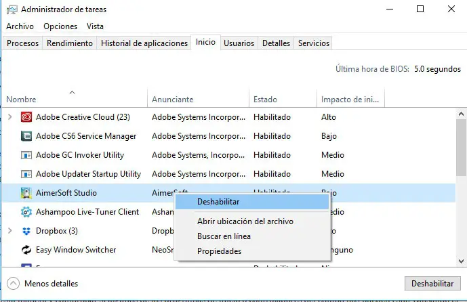
Task: Open the Servicios tab
Action: (x=314, y=43)
